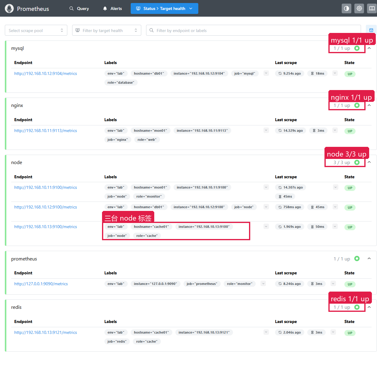Screen dimensions: 377x365
Task: Click the "50ms" scrape duration badge
Action: pyautogui.click(x=317, y=227)
